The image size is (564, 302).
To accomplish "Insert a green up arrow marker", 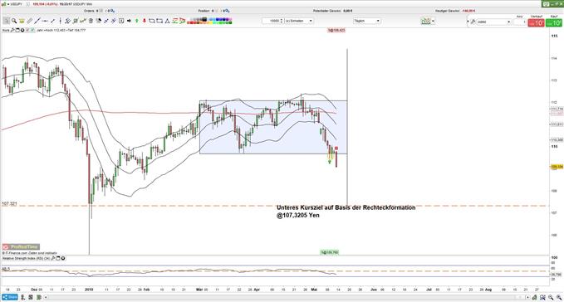I will tap(137, 21).
